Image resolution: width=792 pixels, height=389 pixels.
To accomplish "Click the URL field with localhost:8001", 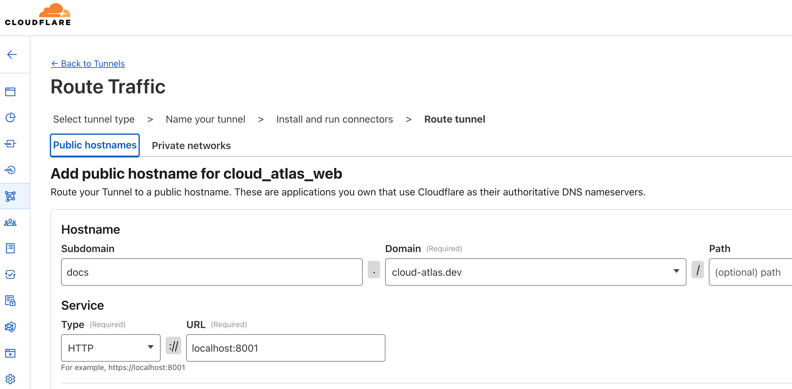I will (x=285, y=348).
